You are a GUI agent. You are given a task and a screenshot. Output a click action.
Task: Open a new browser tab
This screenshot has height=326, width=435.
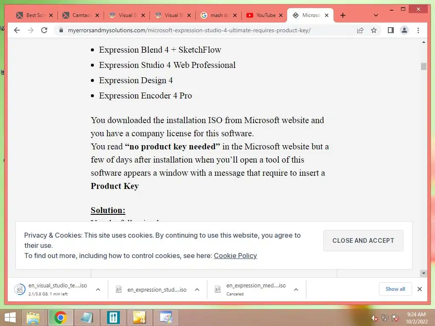343,15
